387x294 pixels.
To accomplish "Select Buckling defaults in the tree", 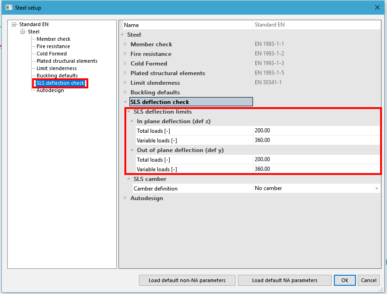I will point(57,76).
